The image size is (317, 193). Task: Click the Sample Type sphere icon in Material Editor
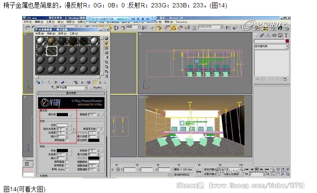coord(107,38)
